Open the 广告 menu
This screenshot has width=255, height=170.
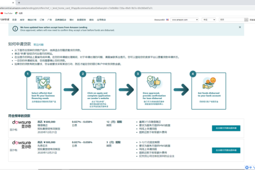point(50,20)
